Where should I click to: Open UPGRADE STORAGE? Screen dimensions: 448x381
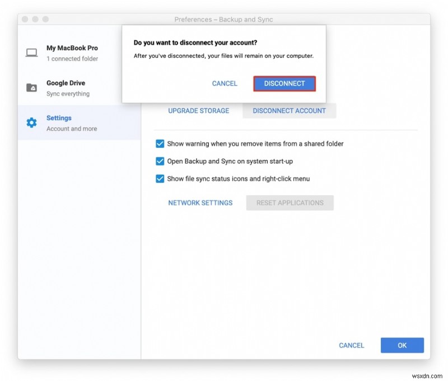click(x=198, y=111)
